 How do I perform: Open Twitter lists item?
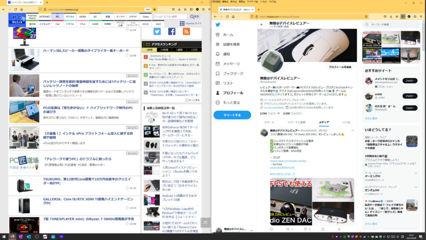(225, 83)
